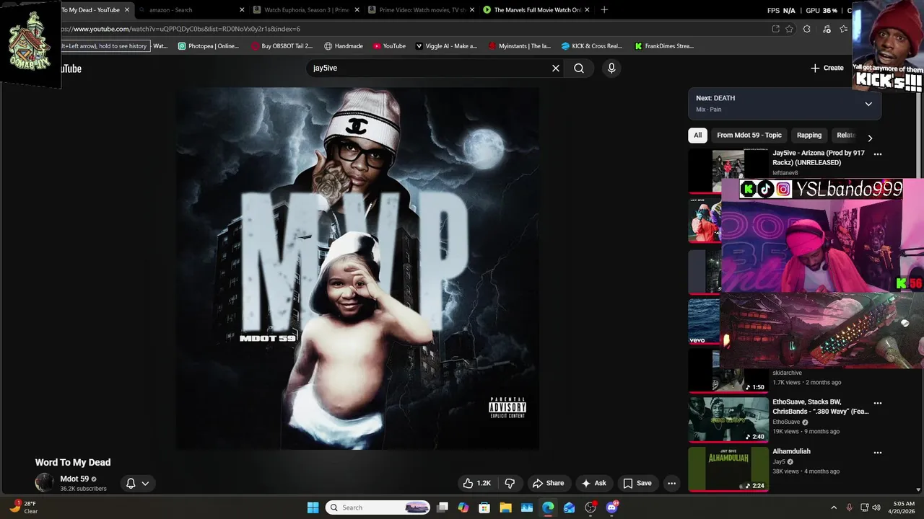The image size is (924, 519).
Task: Open Myinstants bookmark
Action: pyautogui.click(x=520, y=46)
